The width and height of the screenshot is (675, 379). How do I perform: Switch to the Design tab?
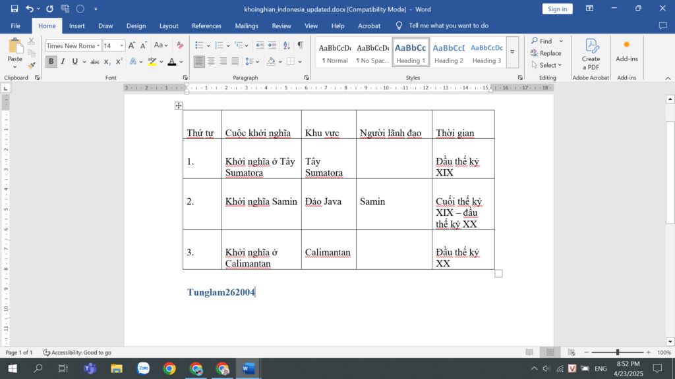click(136, 26)
